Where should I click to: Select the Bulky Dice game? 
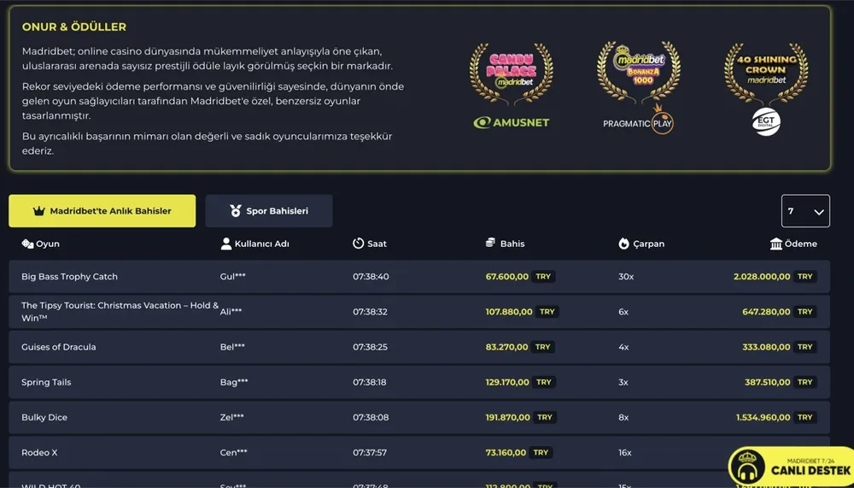point(44,417)
